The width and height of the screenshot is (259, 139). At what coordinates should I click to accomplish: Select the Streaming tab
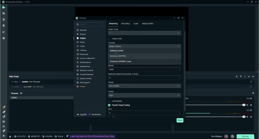pos(113,24)
